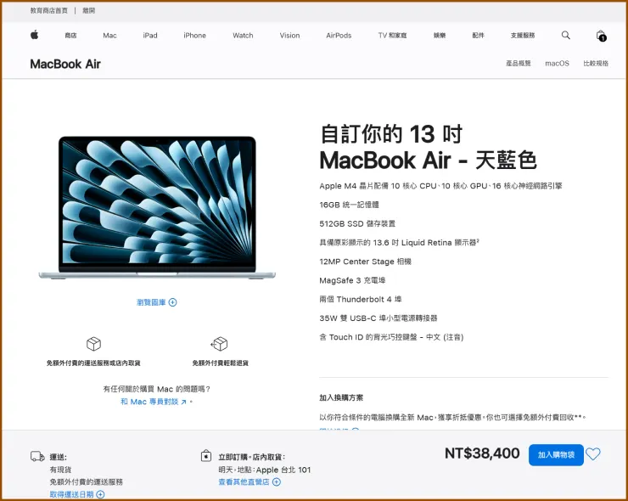Open the Mac menu item
628x501 pixels.
point(109,36)
